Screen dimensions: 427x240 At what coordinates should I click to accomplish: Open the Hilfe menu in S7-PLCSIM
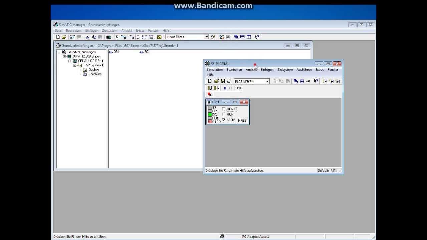pyautogui.click(x=210, y=75)
